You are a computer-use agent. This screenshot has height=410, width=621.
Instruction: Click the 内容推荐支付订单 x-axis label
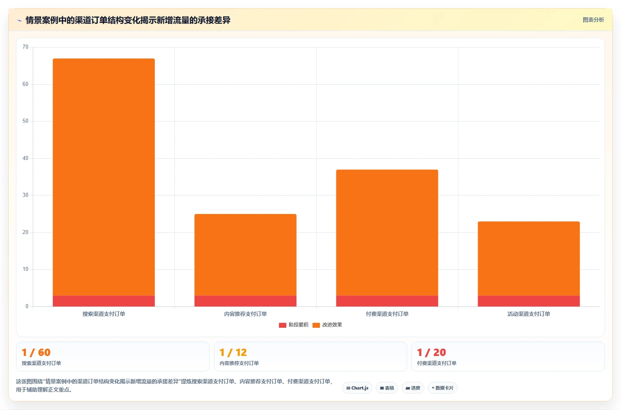[x=245, y=314]
